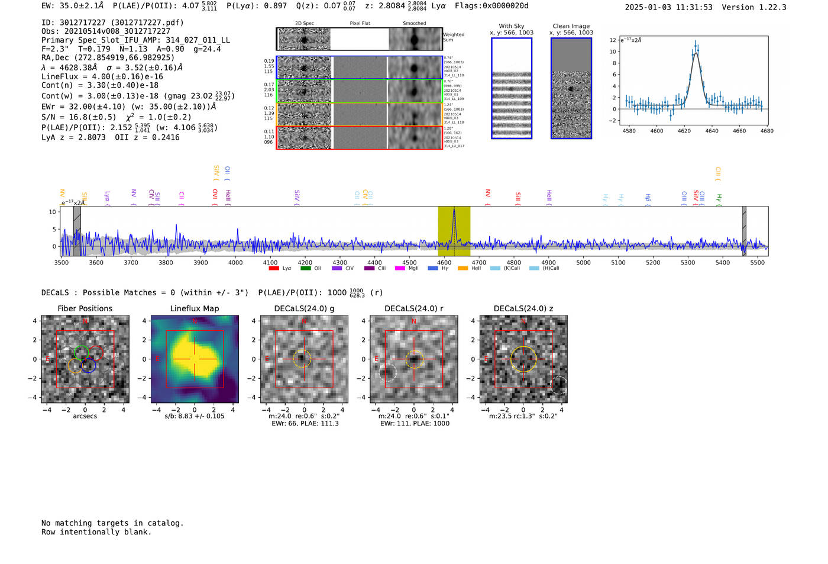The image size is (828, 564).
Task: Click the hatched gray band near 5460 Å
Action: [x=744, y=231]
